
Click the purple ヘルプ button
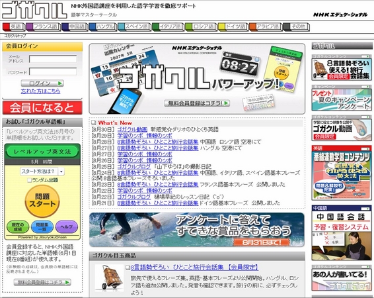[x=67, y=226]
